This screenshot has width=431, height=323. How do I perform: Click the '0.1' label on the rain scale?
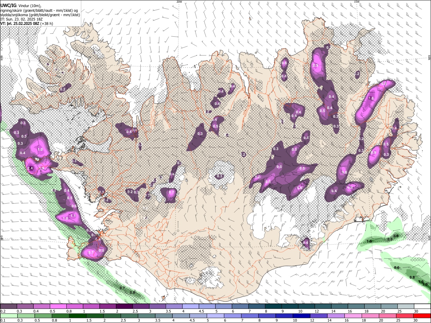click(3, 321)
